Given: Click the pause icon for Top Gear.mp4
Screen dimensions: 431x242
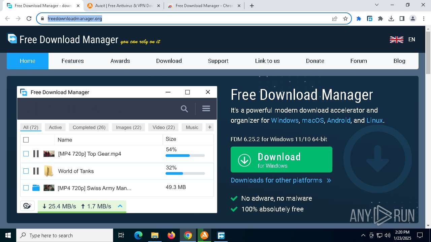Looking at the screenshot, I should click(36, 154).
